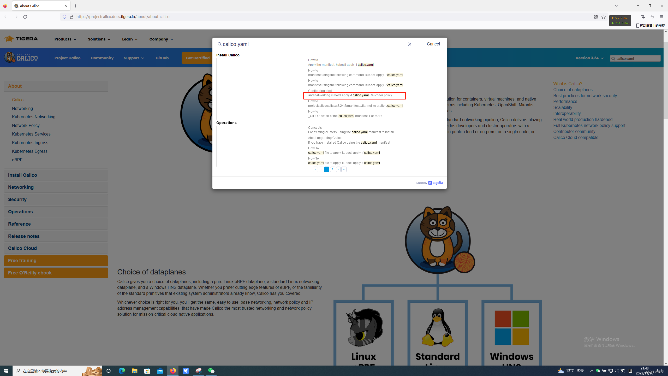Open WeChat from the taskbar

211,371
